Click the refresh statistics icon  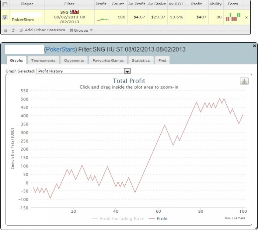tap(14, 30)
